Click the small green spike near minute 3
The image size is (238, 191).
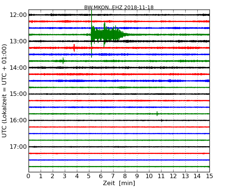tap(63, 61)
